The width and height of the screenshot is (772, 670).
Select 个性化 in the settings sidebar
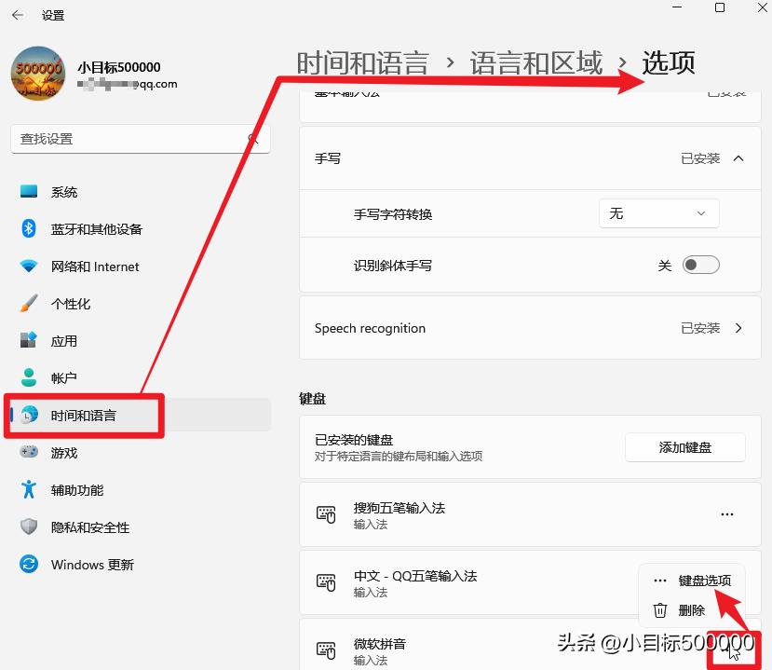(74, 303)
